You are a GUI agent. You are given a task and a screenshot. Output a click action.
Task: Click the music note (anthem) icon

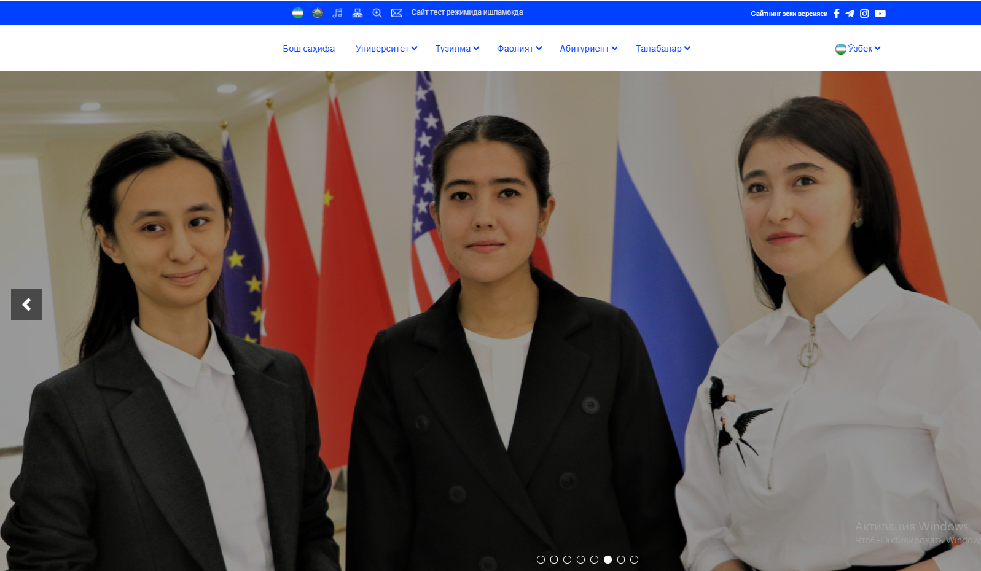click(337, 13)
